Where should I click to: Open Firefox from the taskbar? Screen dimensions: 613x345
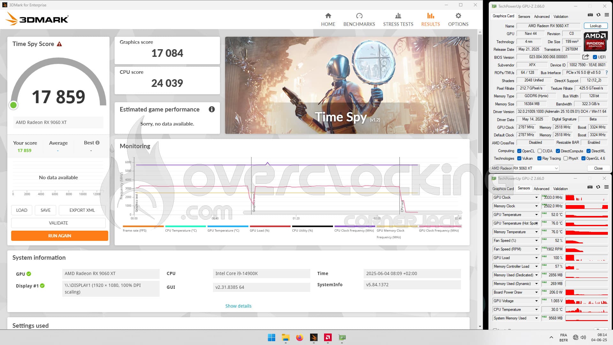pyautogui.click(x=299, y=337)
